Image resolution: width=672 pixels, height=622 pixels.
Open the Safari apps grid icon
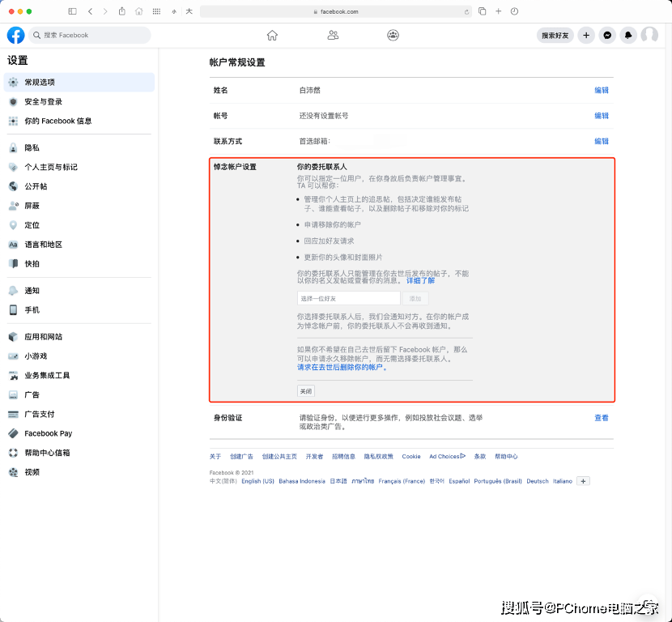(156, 11)
